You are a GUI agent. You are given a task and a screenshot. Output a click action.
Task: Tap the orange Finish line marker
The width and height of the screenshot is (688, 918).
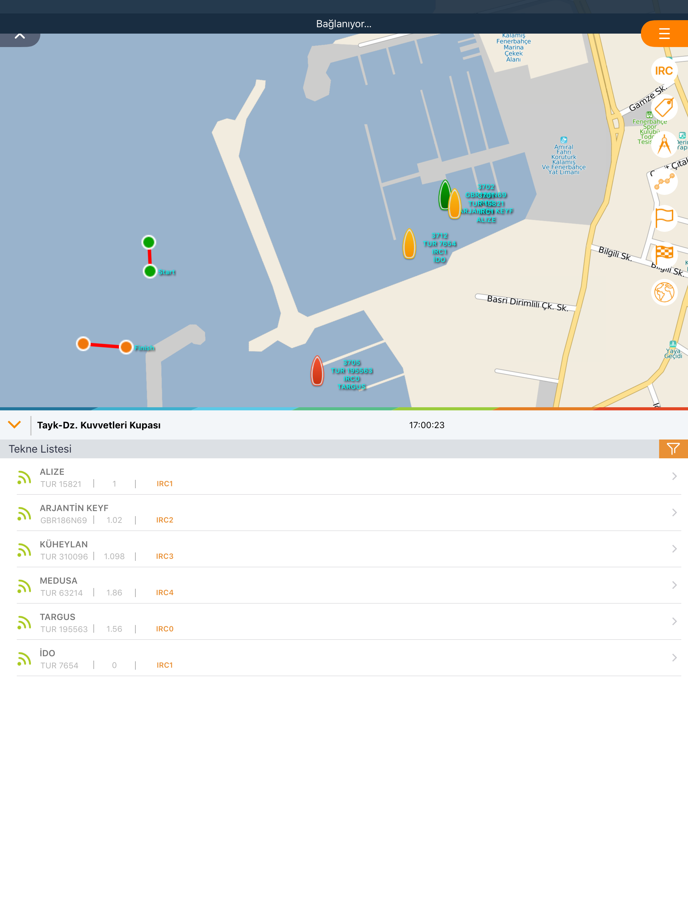(x=126, y=347)
